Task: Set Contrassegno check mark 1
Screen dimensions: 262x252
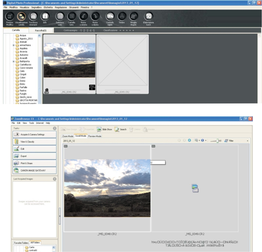Action: [x=81, y=31]
